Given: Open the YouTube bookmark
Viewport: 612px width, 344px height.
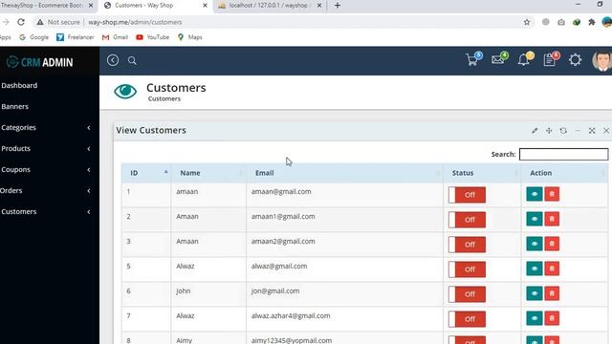Looking at the screenshot, I should pyautogui.click(x=153, y=37).
